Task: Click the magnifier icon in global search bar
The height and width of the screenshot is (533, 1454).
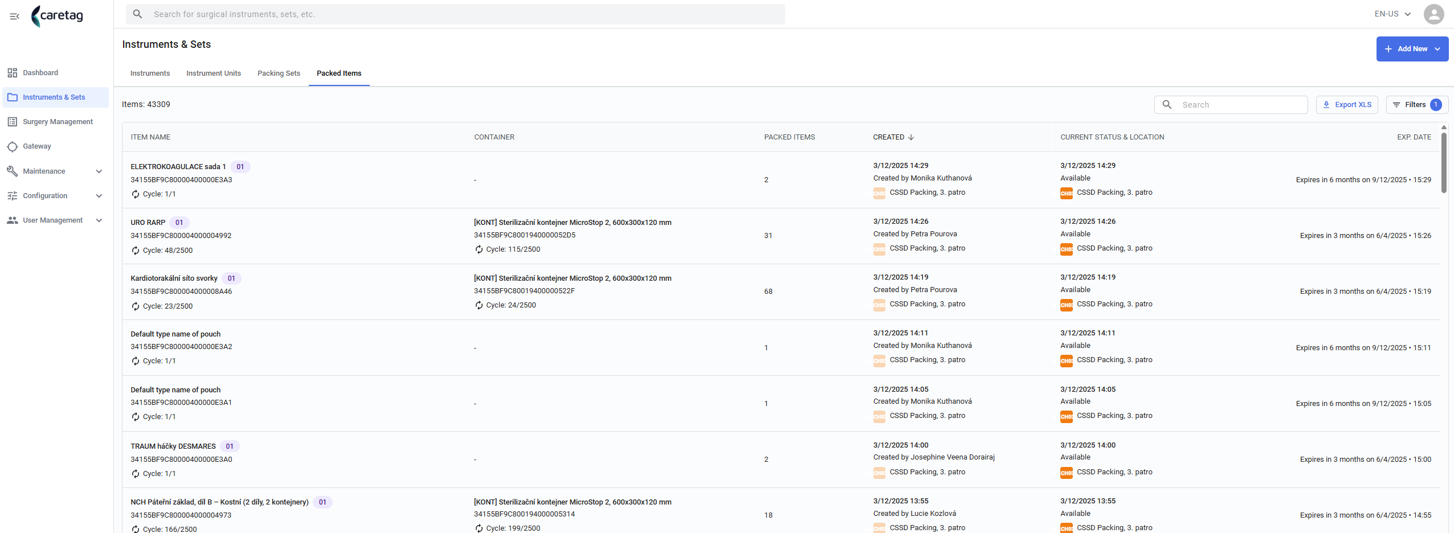Action: (x=137, y=14)
